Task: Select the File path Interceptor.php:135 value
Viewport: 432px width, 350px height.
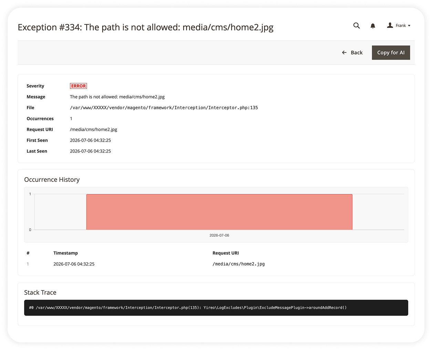Action: tap(164, 108)
